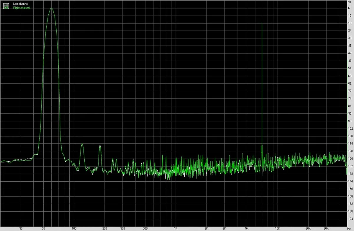This screenshot has height=231, width=354.
Task: Click the -132 dB scale label
Action: pyautogui.click(x=350, y=166)
